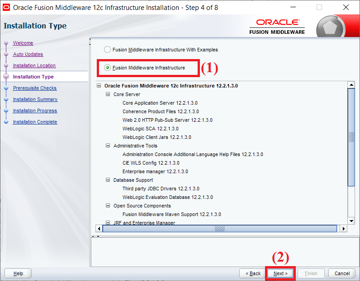Click the vertical scrollbar up arrow
360x281 pixels.
(x=351, y=85)
